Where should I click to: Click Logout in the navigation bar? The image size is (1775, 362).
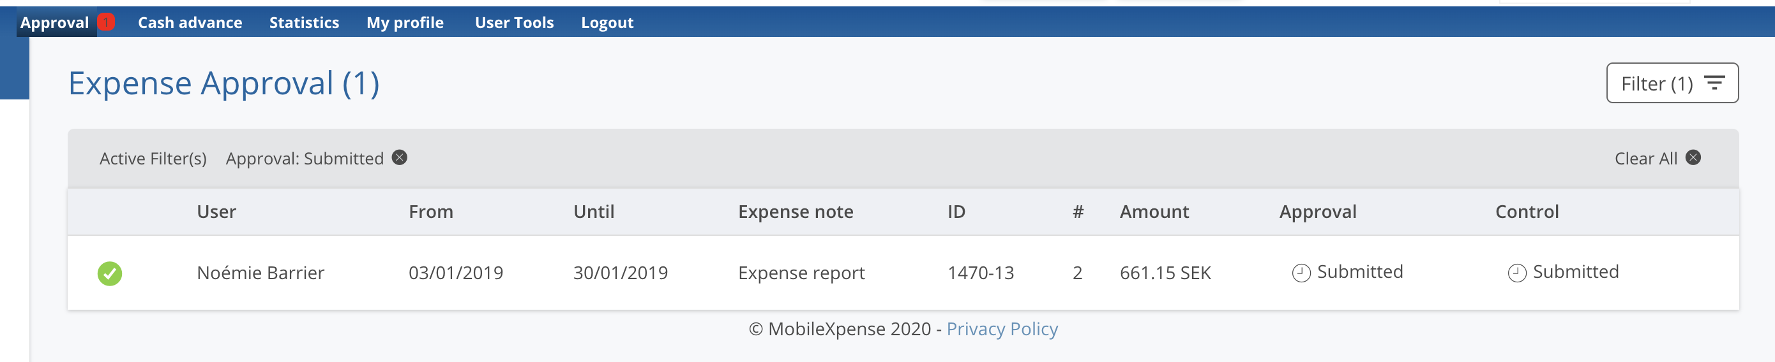607,23
